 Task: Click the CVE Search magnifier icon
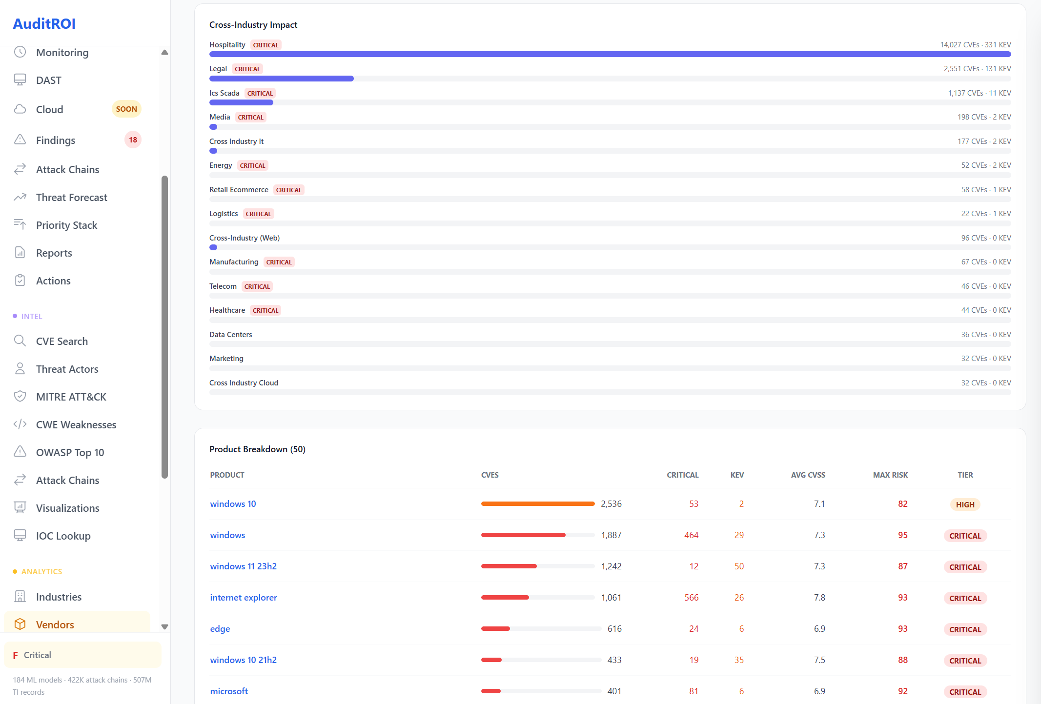click(x=20, y=341)
